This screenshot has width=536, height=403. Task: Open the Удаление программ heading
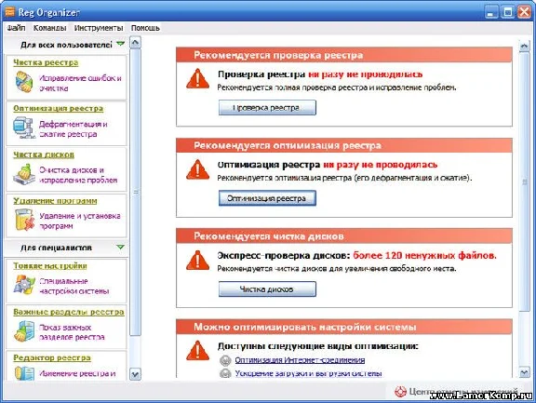point(55,201)
